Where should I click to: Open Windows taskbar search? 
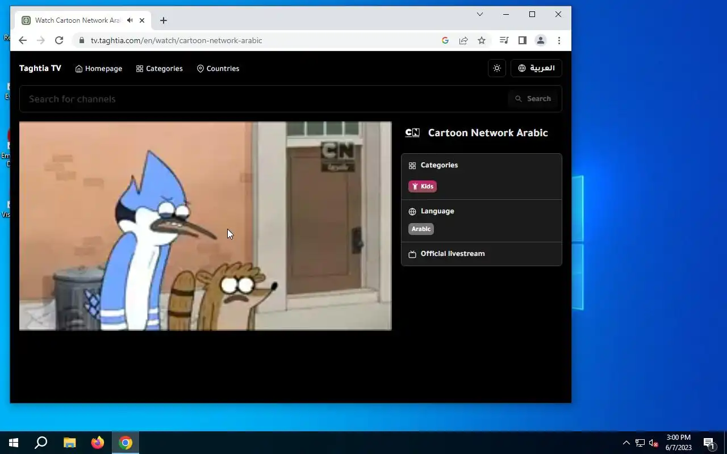tap(41, 443)
